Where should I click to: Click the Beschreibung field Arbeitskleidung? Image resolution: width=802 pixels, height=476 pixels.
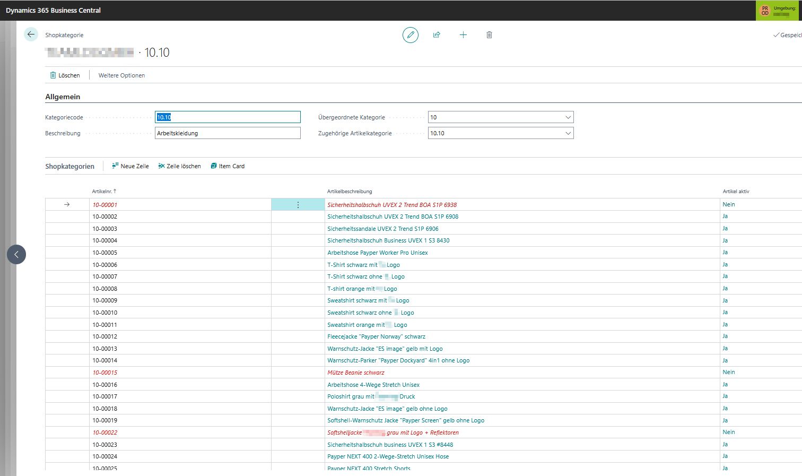point(228,133)
